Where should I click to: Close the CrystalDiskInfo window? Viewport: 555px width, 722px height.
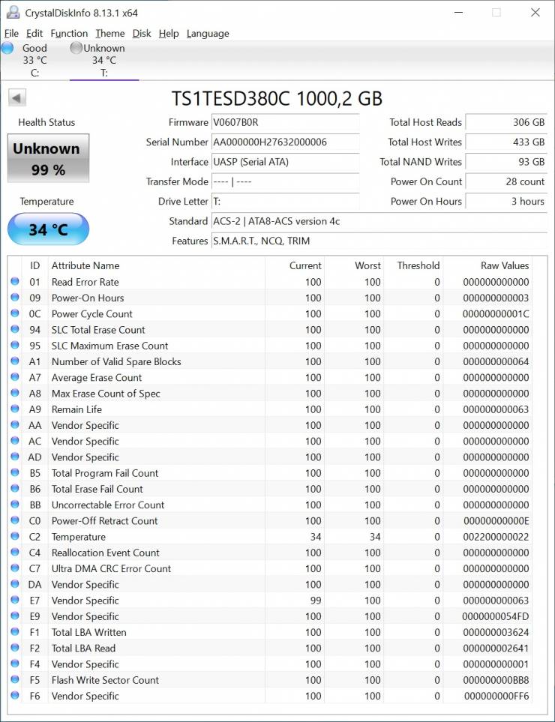[535, 13]
